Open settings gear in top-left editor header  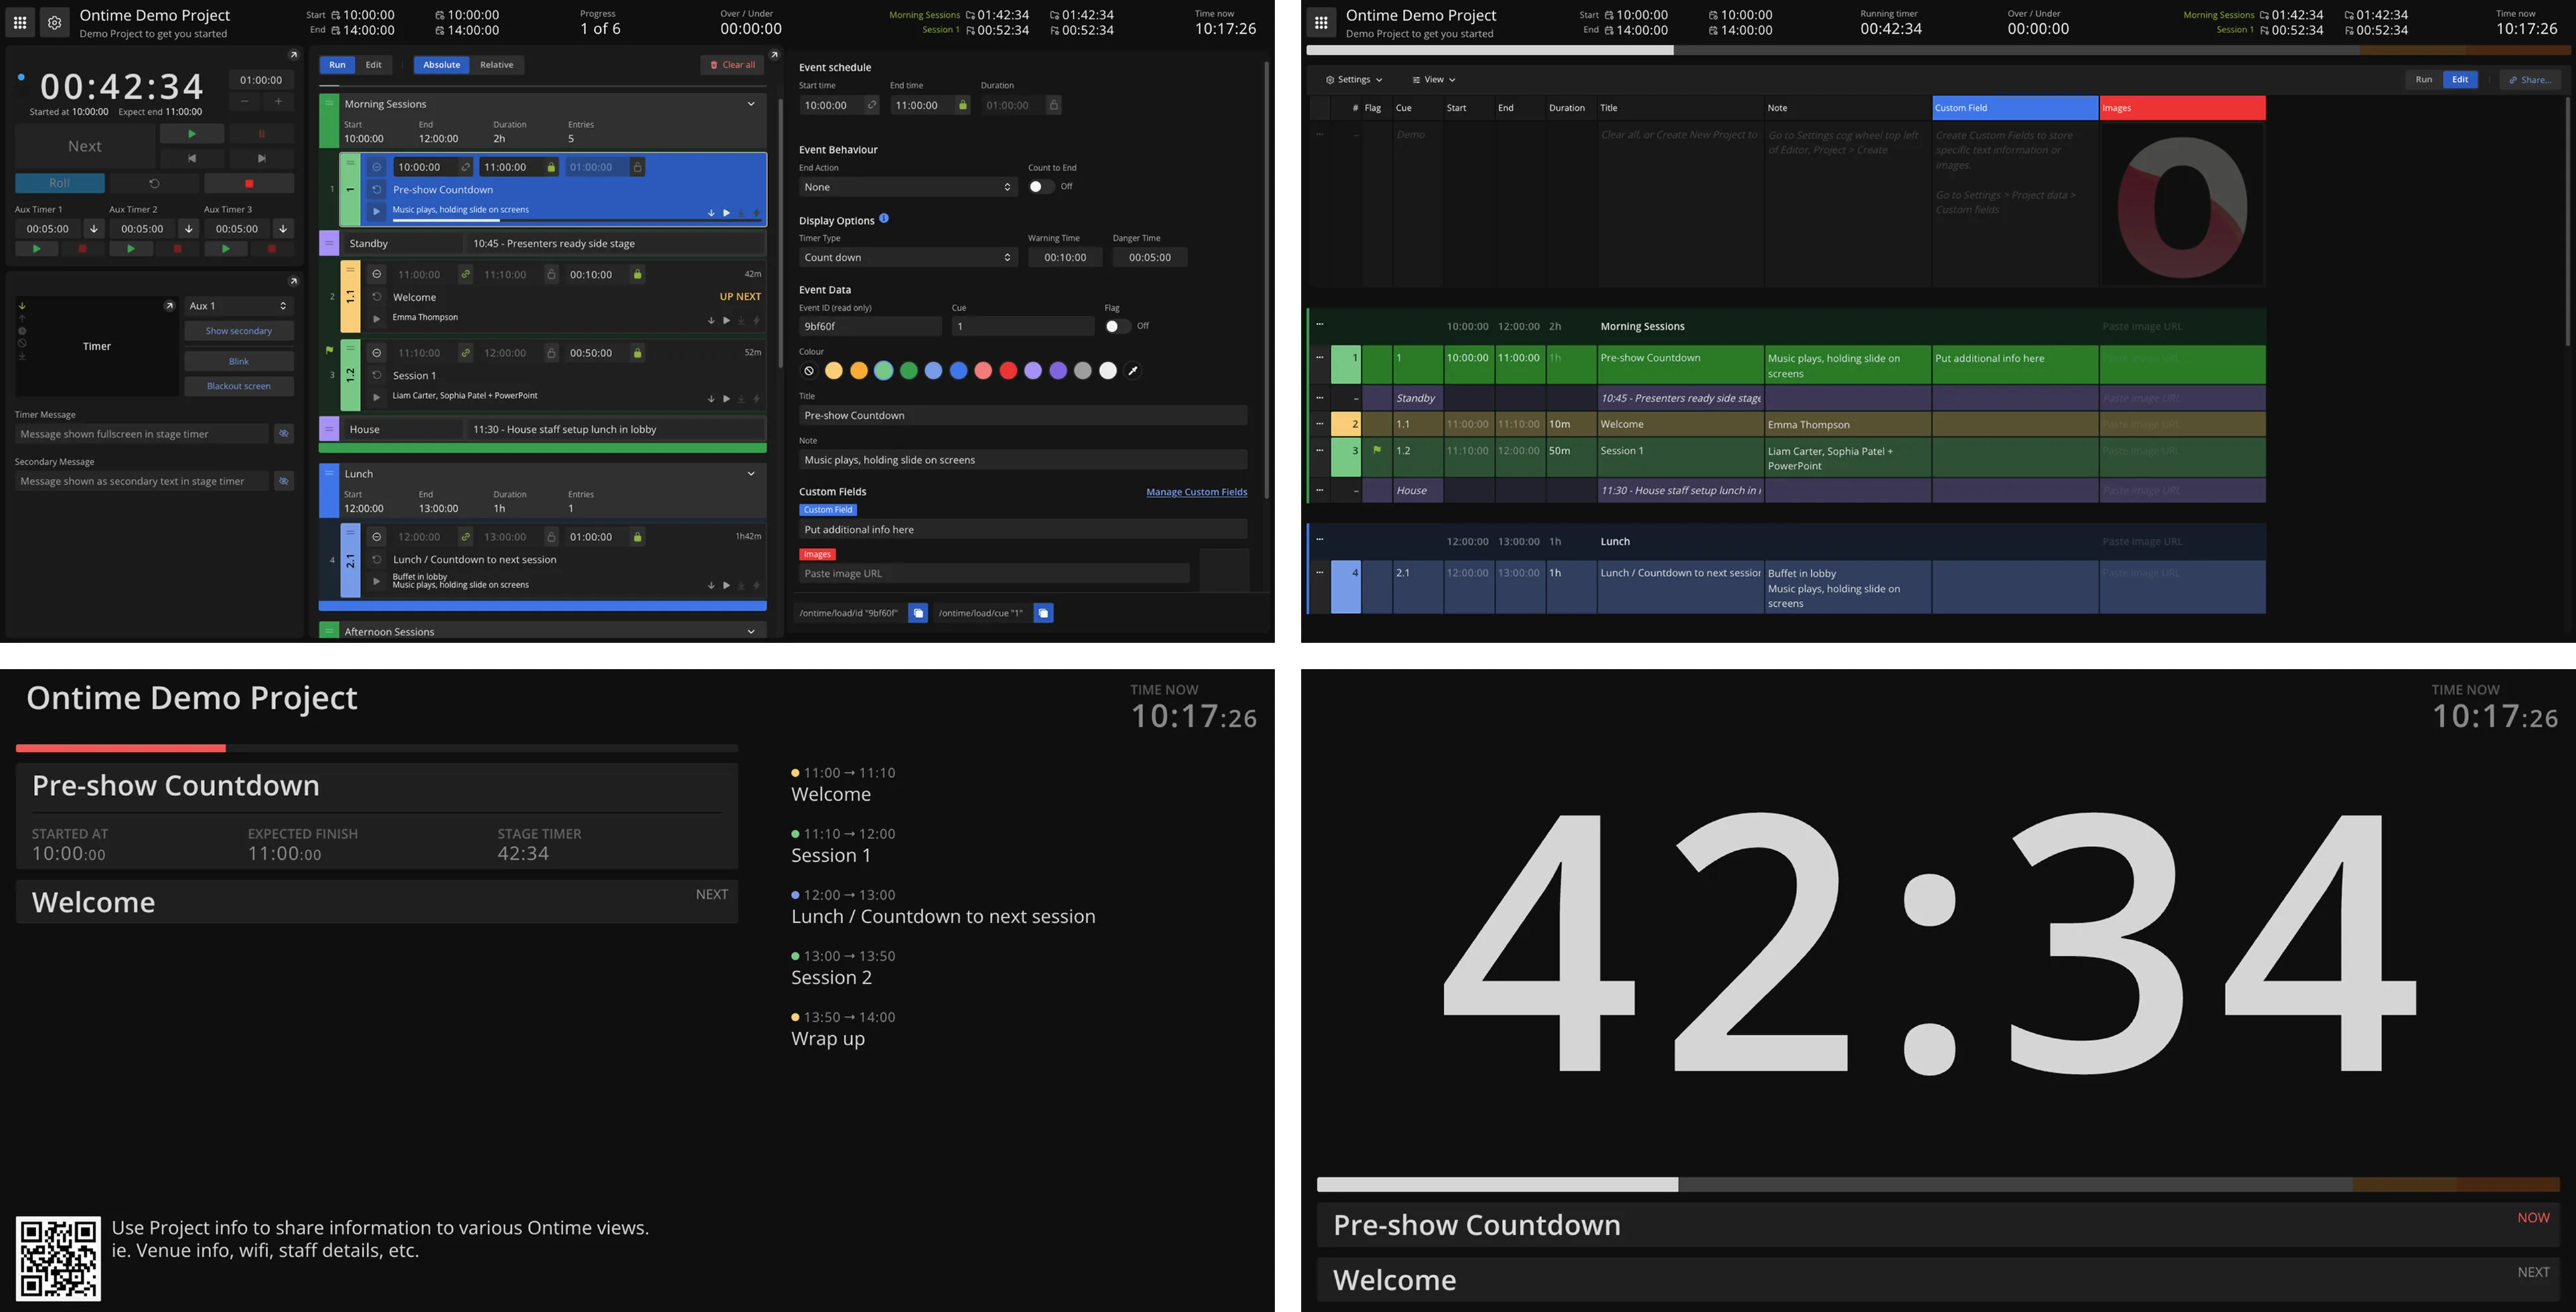click(x=54, y=22)
